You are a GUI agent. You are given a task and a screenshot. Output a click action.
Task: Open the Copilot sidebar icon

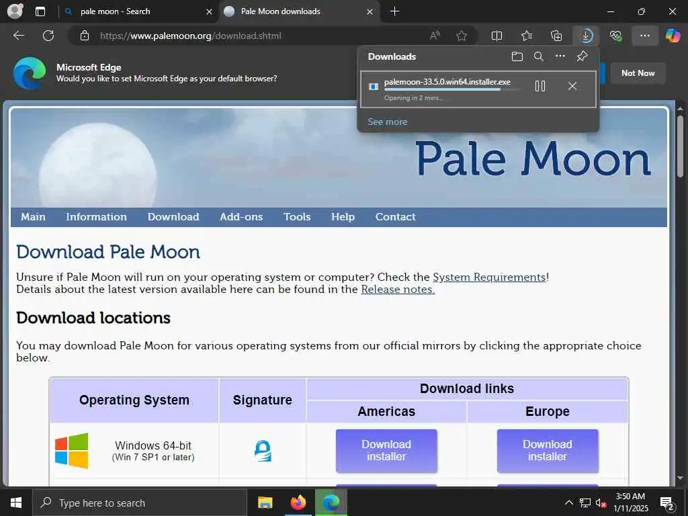click(x=673, y=36)
